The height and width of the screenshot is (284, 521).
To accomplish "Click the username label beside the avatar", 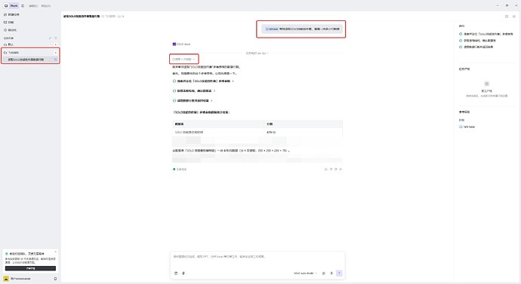I will tap(20, 279).
